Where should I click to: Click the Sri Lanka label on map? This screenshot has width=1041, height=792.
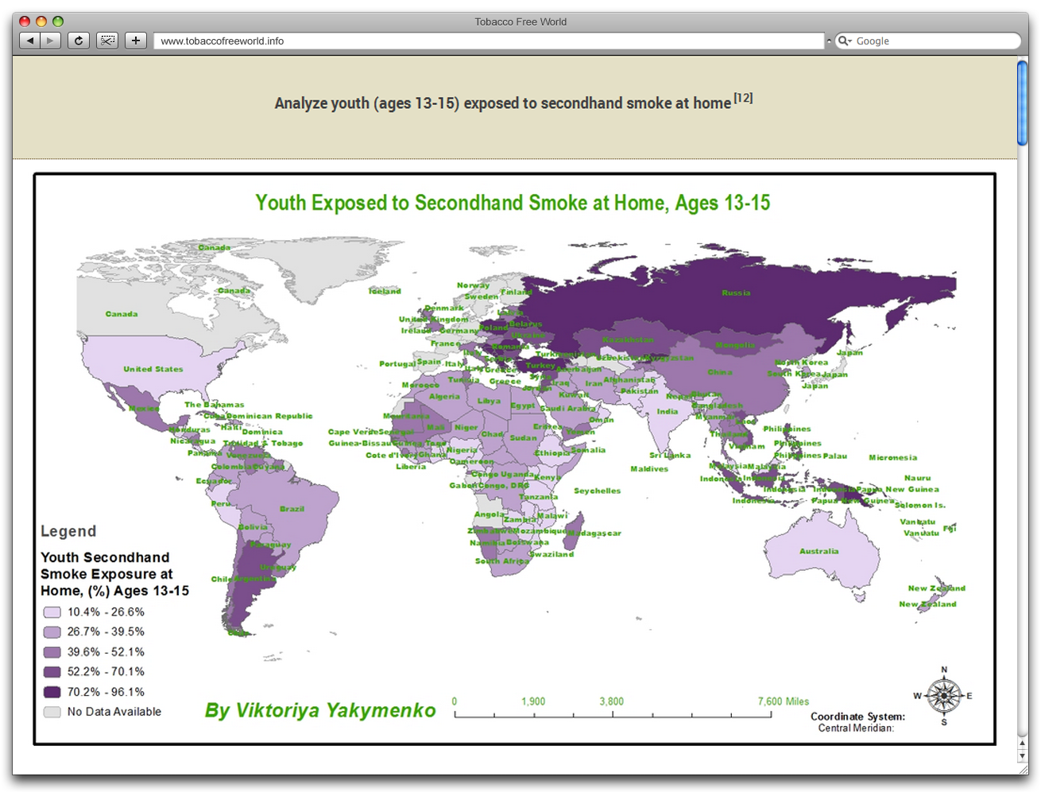[x=670, y=455]
